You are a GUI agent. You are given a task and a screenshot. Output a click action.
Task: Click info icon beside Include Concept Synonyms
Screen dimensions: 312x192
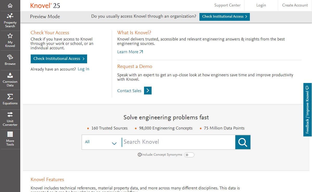pyautogui.click(x=140, y=155)
